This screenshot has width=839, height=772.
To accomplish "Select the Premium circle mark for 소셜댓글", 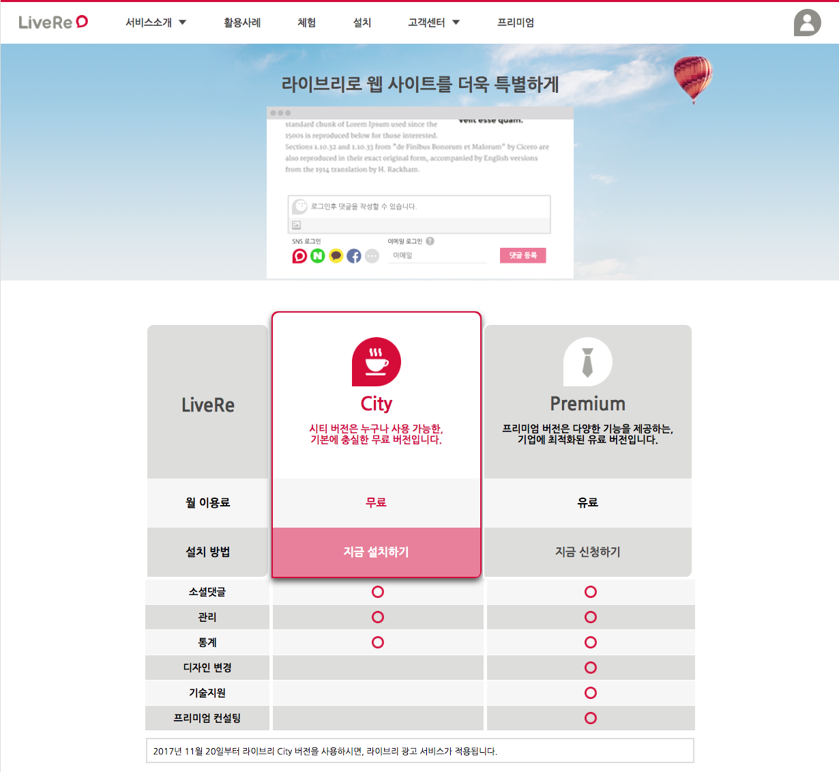I will pos(591,592).
